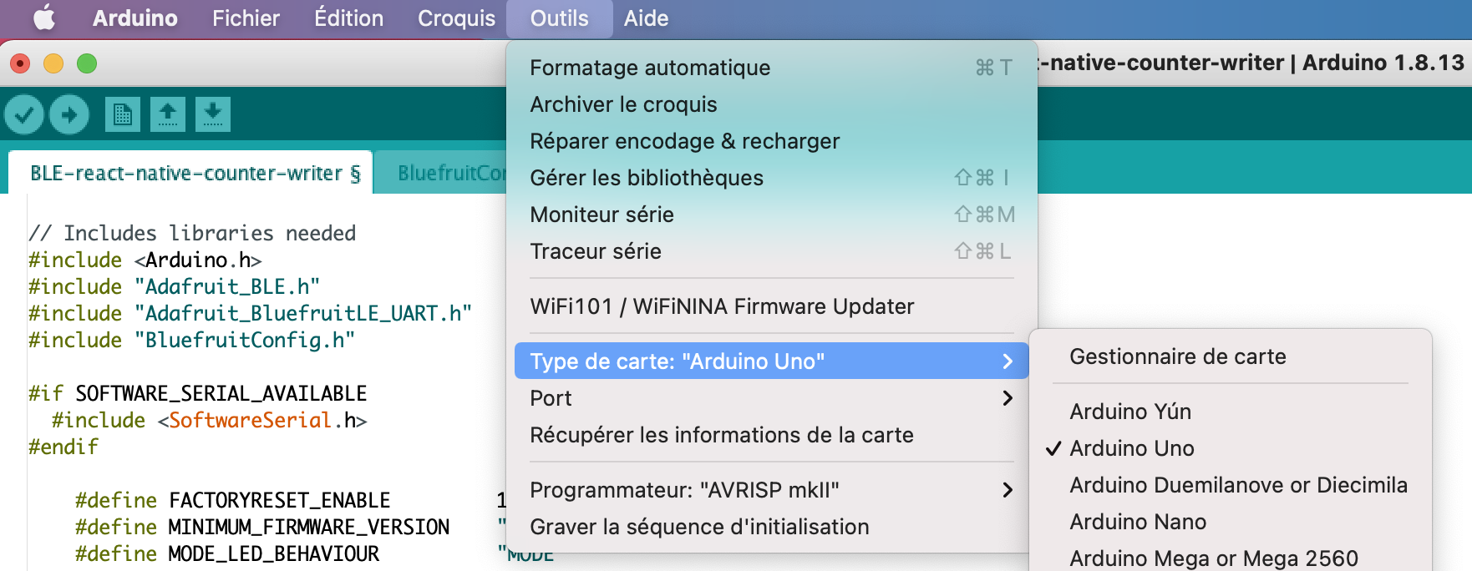The width and height of the screenshot is (1472, 571).
Task: Select Arduino Yún board option
Action: coord(1130,412)
